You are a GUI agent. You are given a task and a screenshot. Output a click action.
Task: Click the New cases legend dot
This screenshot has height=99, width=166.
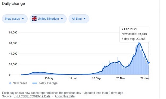10,83
